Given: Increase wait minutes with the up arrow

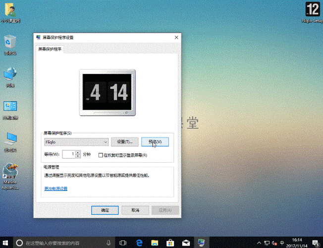Looking at the screenshot, I should tap(78, 153).
